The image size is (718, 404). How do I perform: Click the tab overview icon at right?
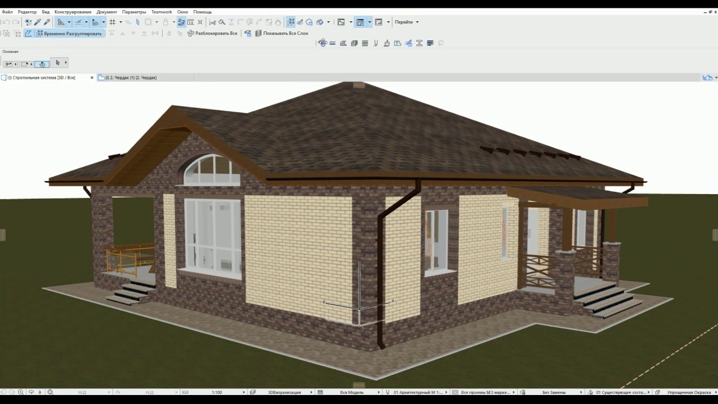(x=708, y=77)
